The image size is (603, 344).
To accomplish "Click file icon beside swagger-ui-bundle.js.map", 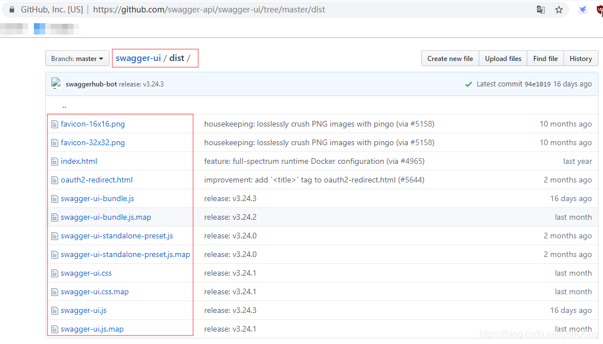I will tap(55, 217).
